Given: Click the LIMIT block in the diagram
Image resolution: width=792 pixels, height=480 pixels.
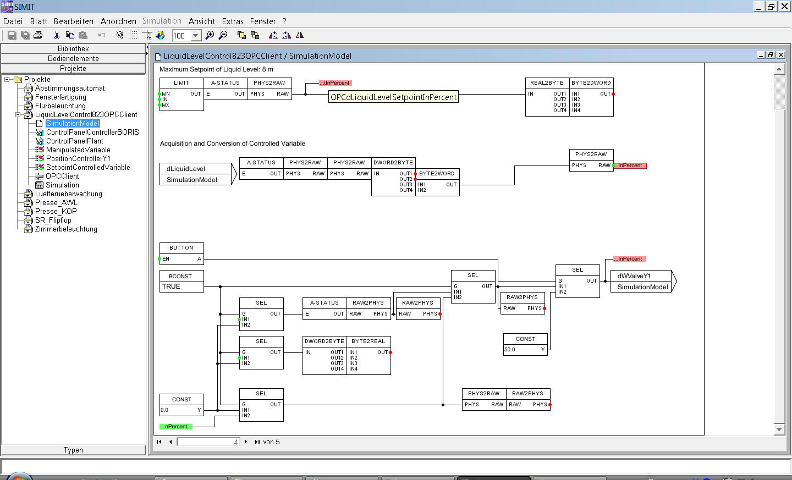Looking at the screenshot, I should coord(182,94).
